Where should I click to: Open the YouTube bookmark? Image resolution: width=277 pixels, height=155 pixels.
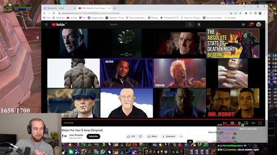[x=72, y=18]
